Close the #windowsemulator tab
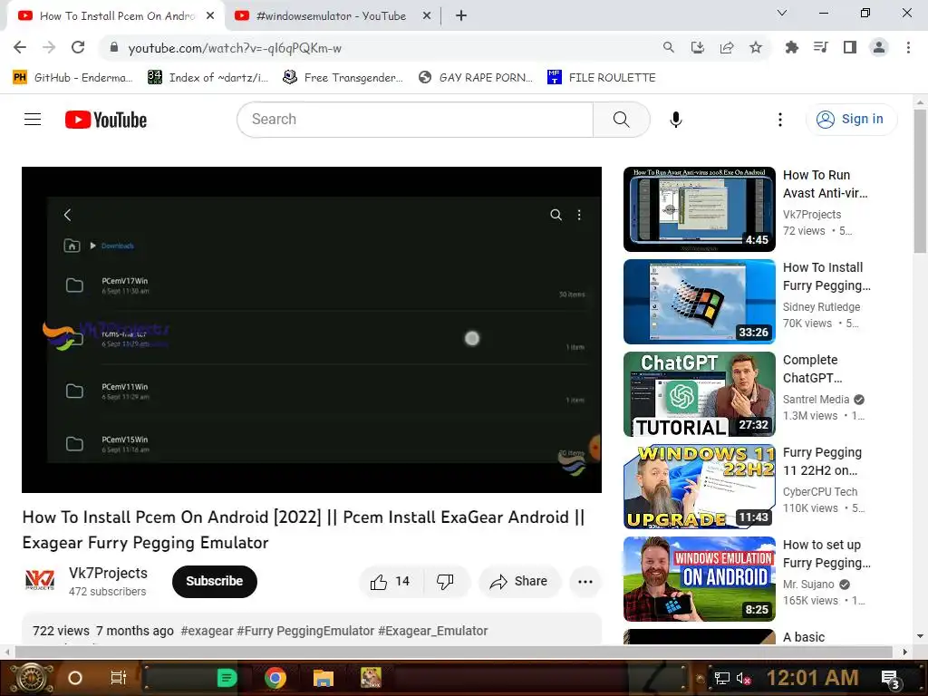This screenshot has height=696, width=928. point(426,16)
